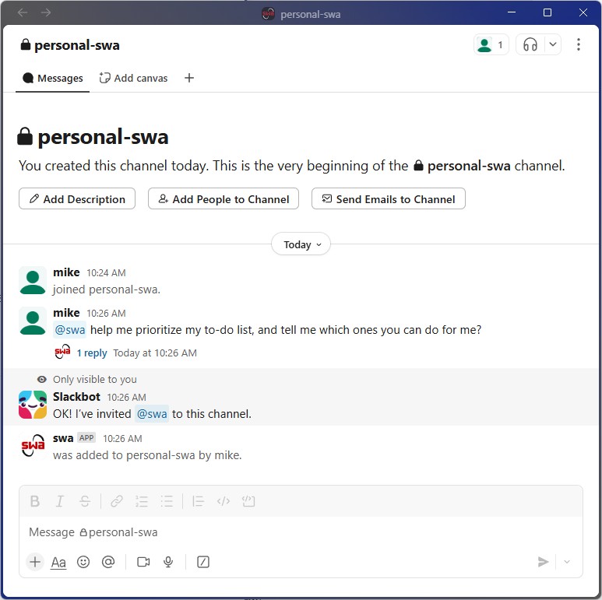The image size is (602, 600).
Task: Open huddle options dropdown arrow
Action: [x=552, y=44]
